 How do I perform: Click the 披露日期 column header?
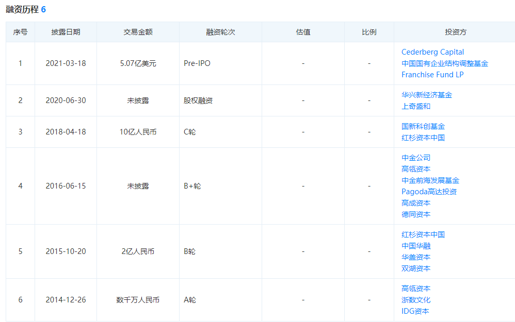tap(66, 32)
